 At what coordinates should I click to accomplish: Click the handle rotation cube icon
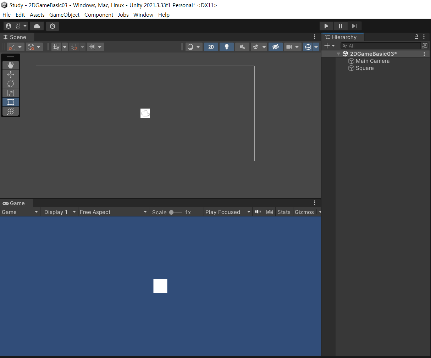pos(31,47)
